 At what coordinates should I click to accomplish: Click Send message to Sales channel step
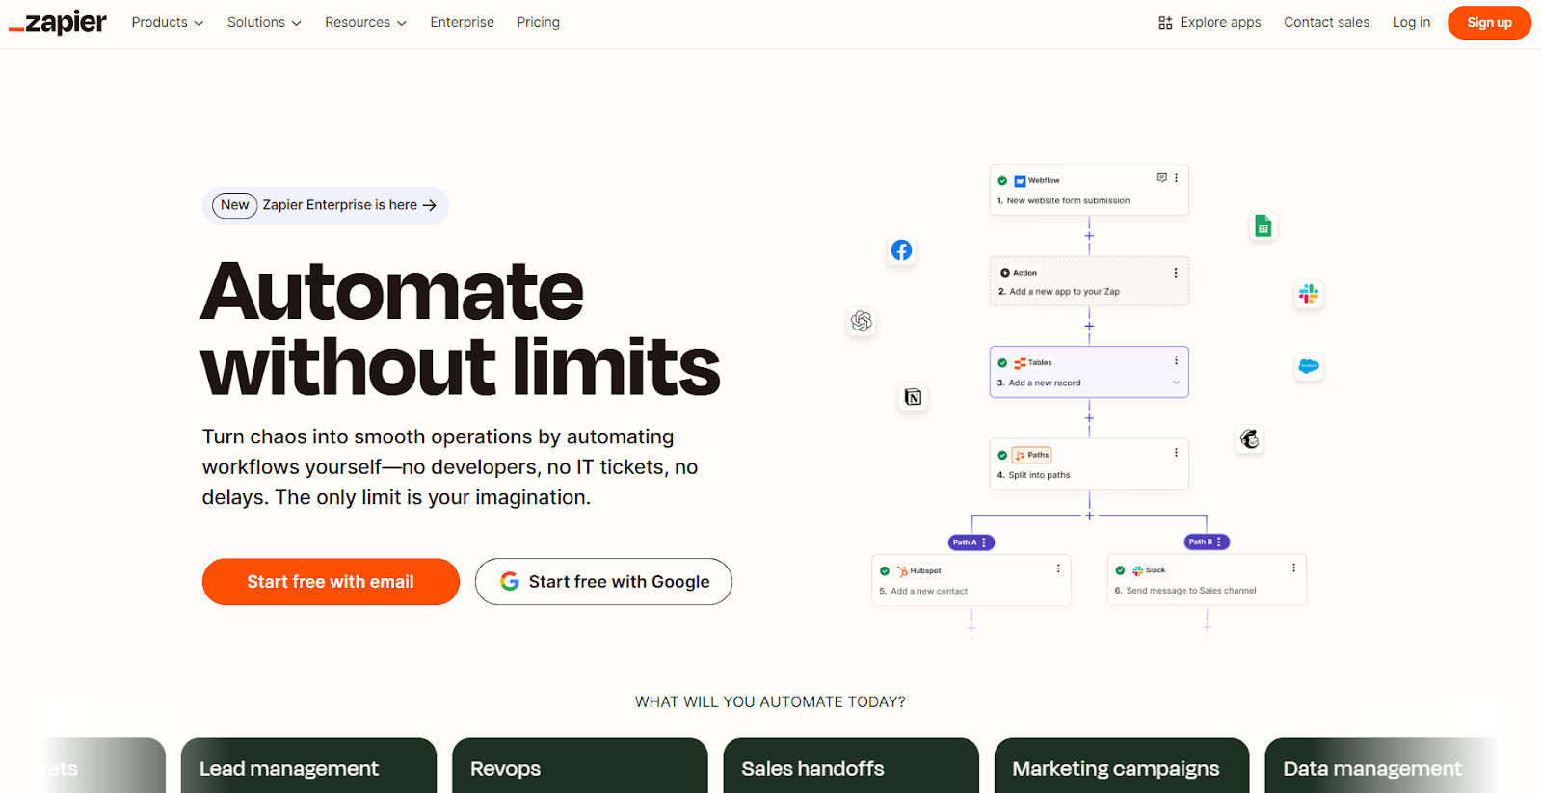coord(1207,580)
